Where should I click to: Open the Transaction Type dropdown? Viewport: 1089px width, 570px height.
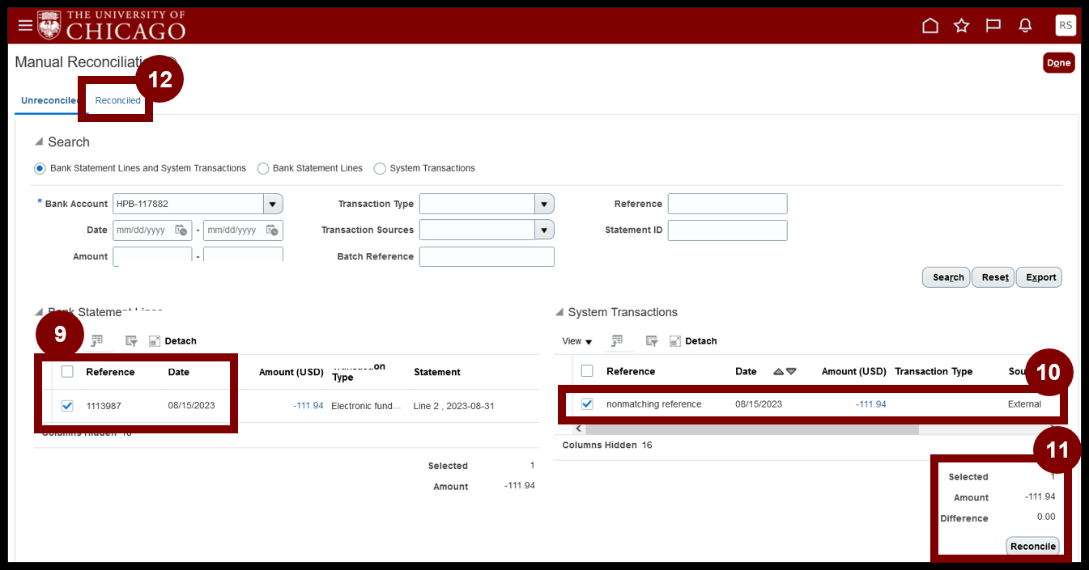point(544,204)
